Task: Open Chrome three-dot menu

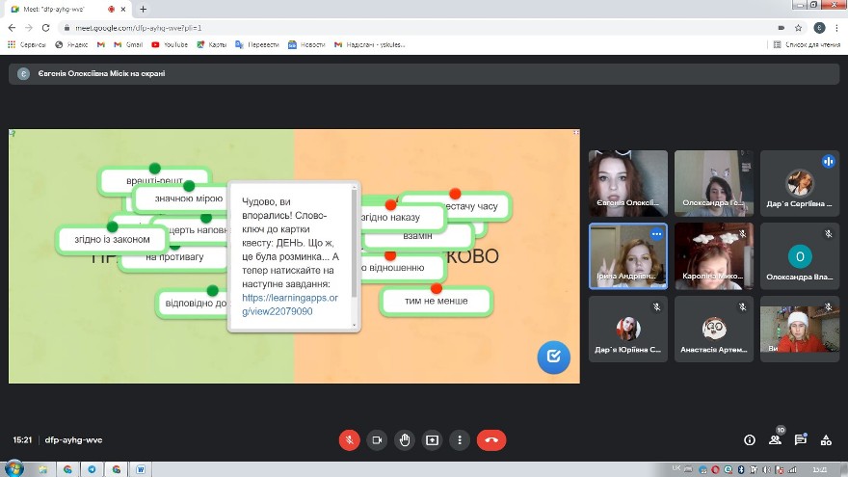Action: point(836,28)
